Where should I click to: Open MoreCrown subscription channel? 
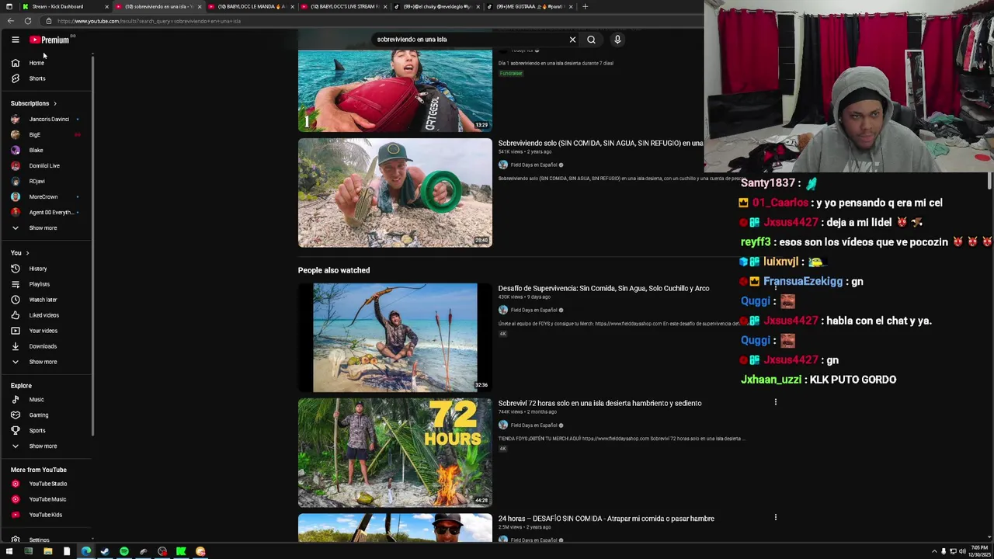pyautogui.click(x=45, y=197)
